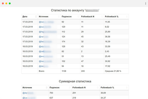Click the Статистика по аккаунту heading

pos(75,10)
